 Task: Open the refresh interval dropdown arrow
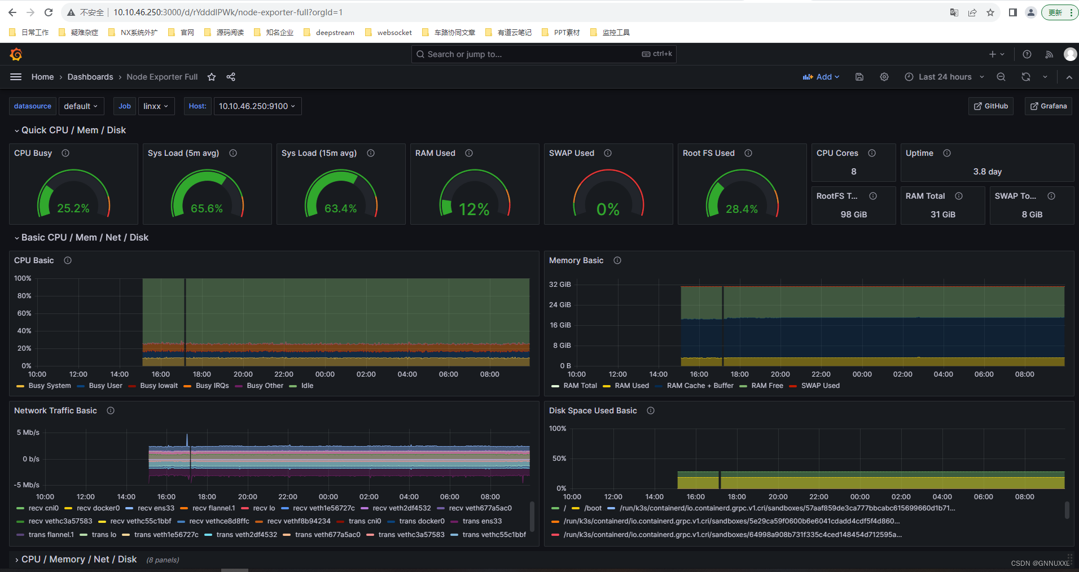(1045, 77)
